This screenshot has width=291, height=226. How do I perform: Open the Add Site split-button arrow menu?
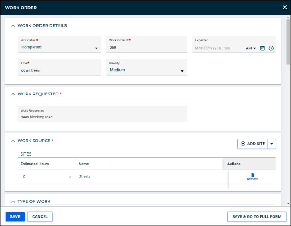click(272, 144)
